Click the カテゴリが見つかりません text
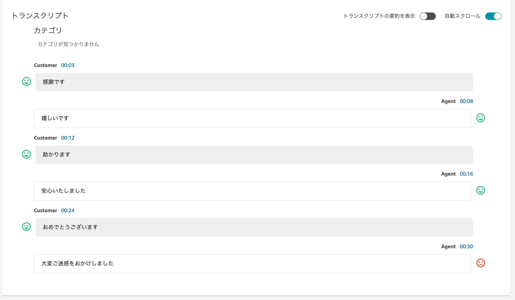Screen dimensions: 515x300 68,44
